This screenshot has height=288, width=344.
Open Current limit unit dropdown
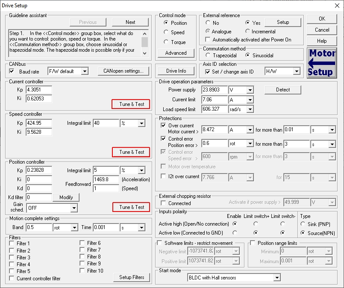(250, 100)
